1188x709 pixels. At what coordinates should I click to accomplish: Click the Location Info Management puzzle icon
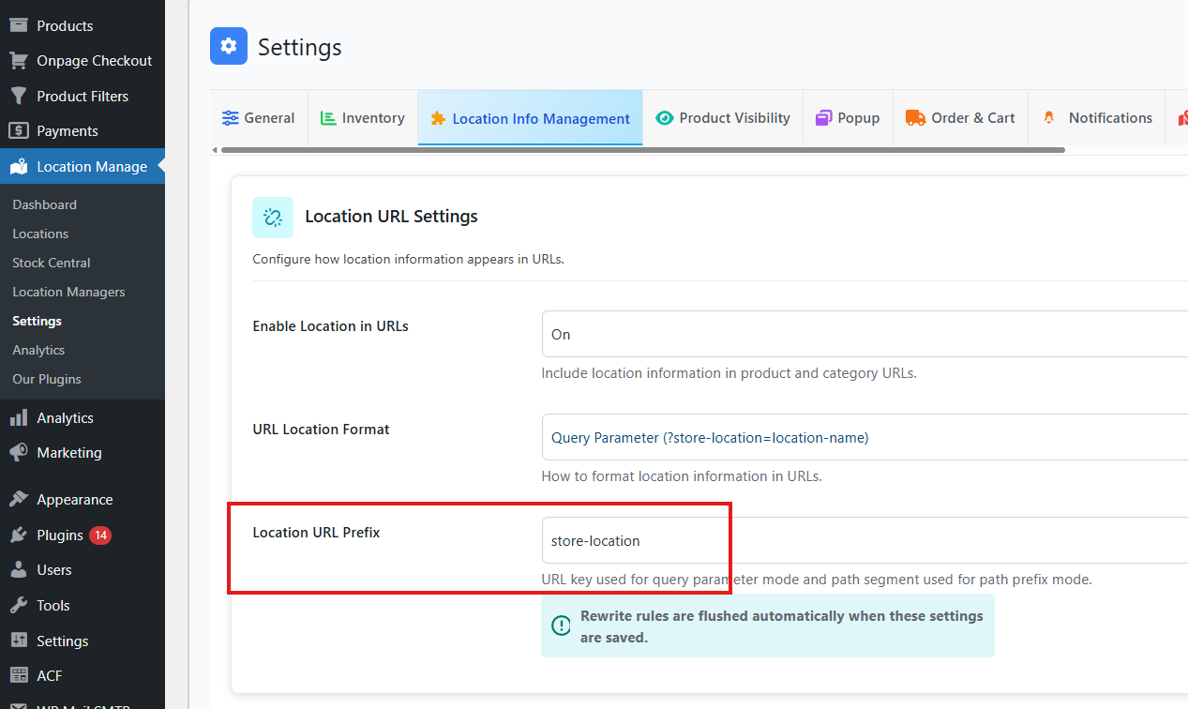(438, 119)
